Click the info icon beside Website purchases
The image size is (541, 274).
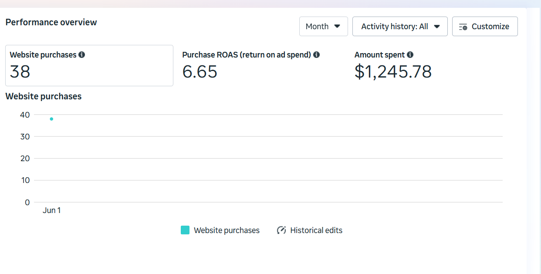coord(81,55)
